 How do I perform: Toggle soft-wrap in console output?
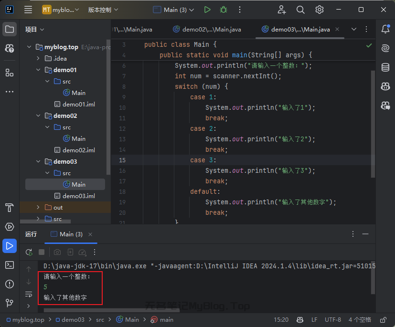click(29, 294)
